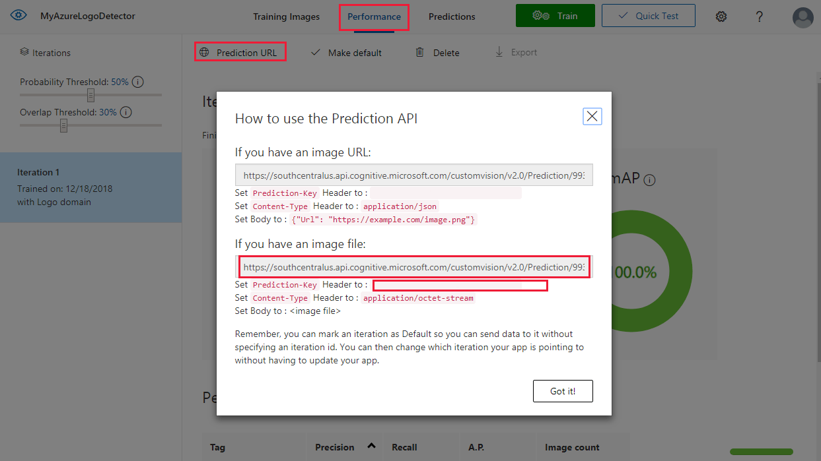This screenshot has height=461, width=821.
Task: Adjust the Probability Threshold slider handle
Action: tap(91, 95)
